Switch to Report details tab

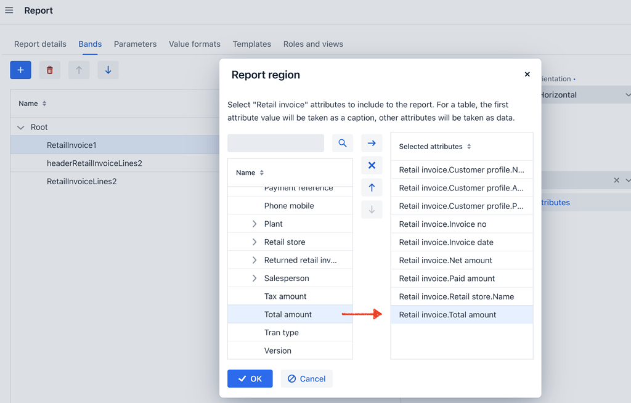40,44
